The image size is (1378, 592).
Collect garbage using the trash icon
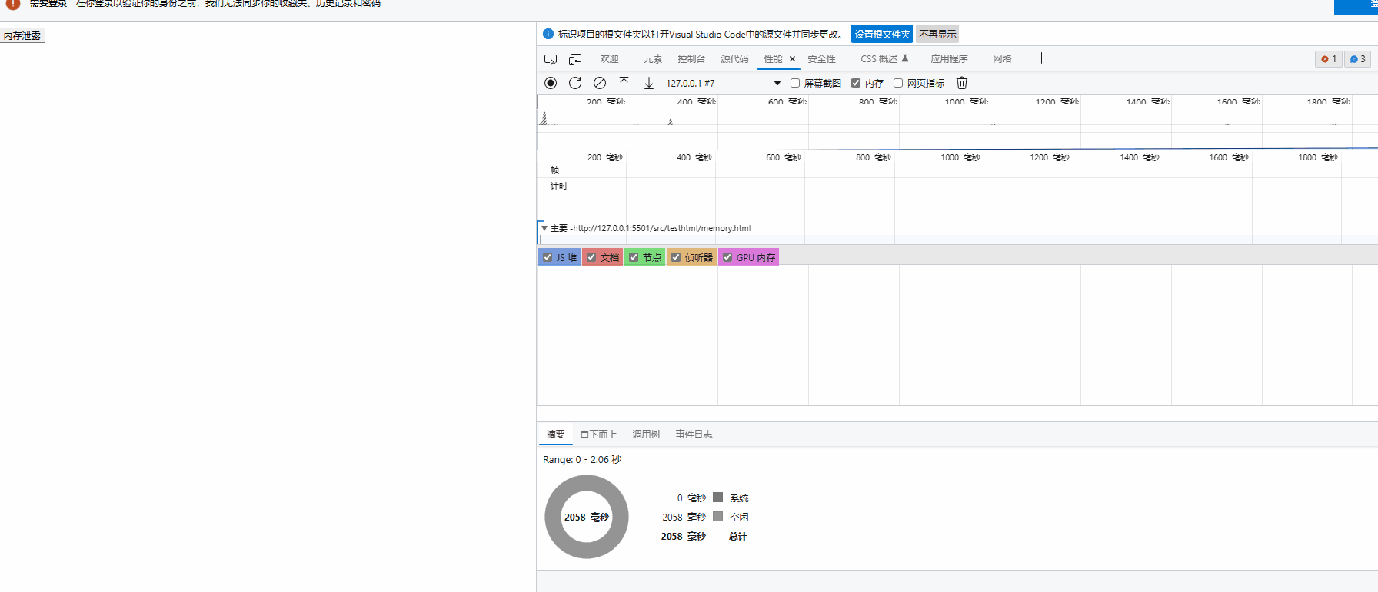click(x=962, y=83)
